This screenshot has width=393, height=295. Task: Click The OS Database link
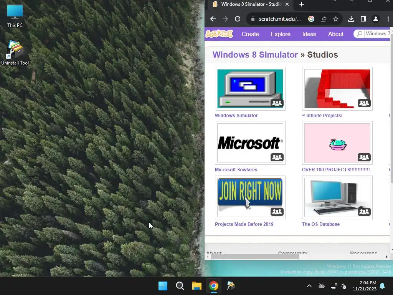[x=321, y=224]
